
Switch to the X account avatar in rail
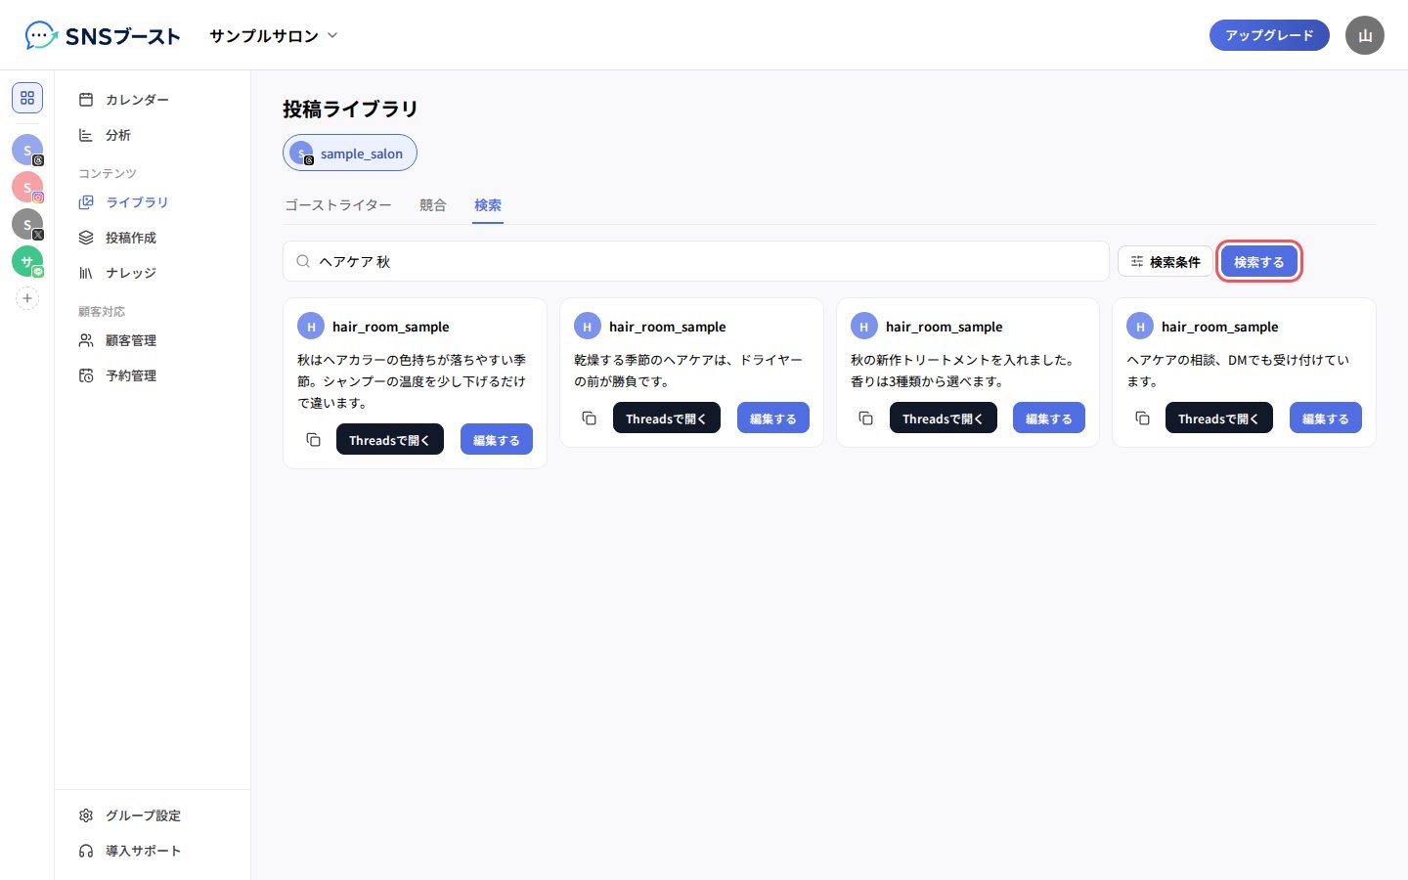point(27,224)
